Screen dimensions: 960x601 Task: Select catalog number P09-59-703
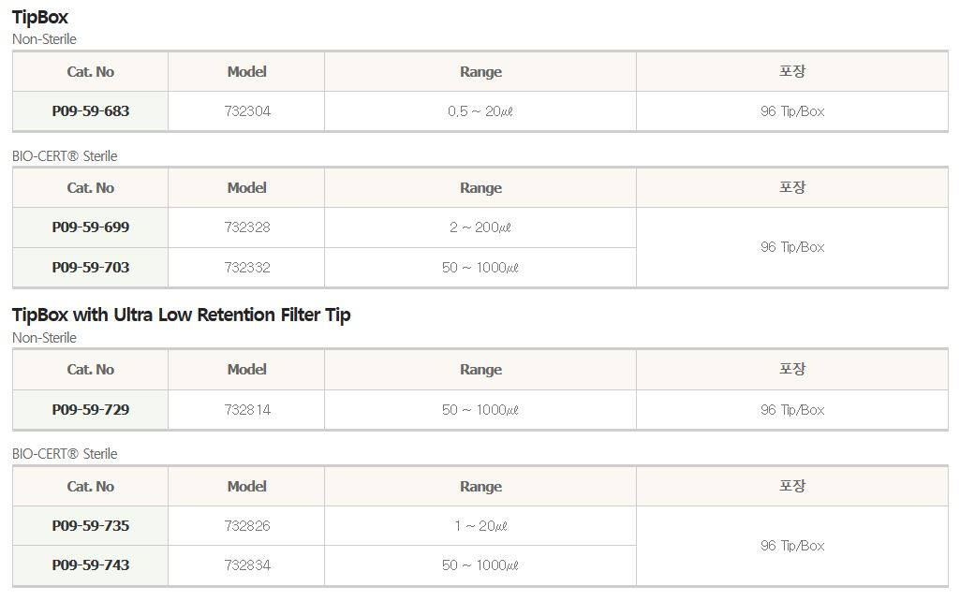[x=91, y=268]
